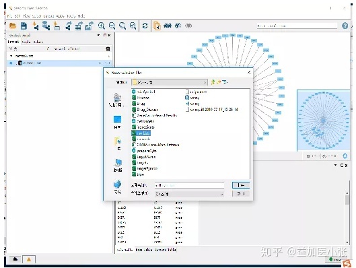The height and width of the screenshot is (268, 356).
Task: Zoom out of the network view
Action: pos(112,26)
